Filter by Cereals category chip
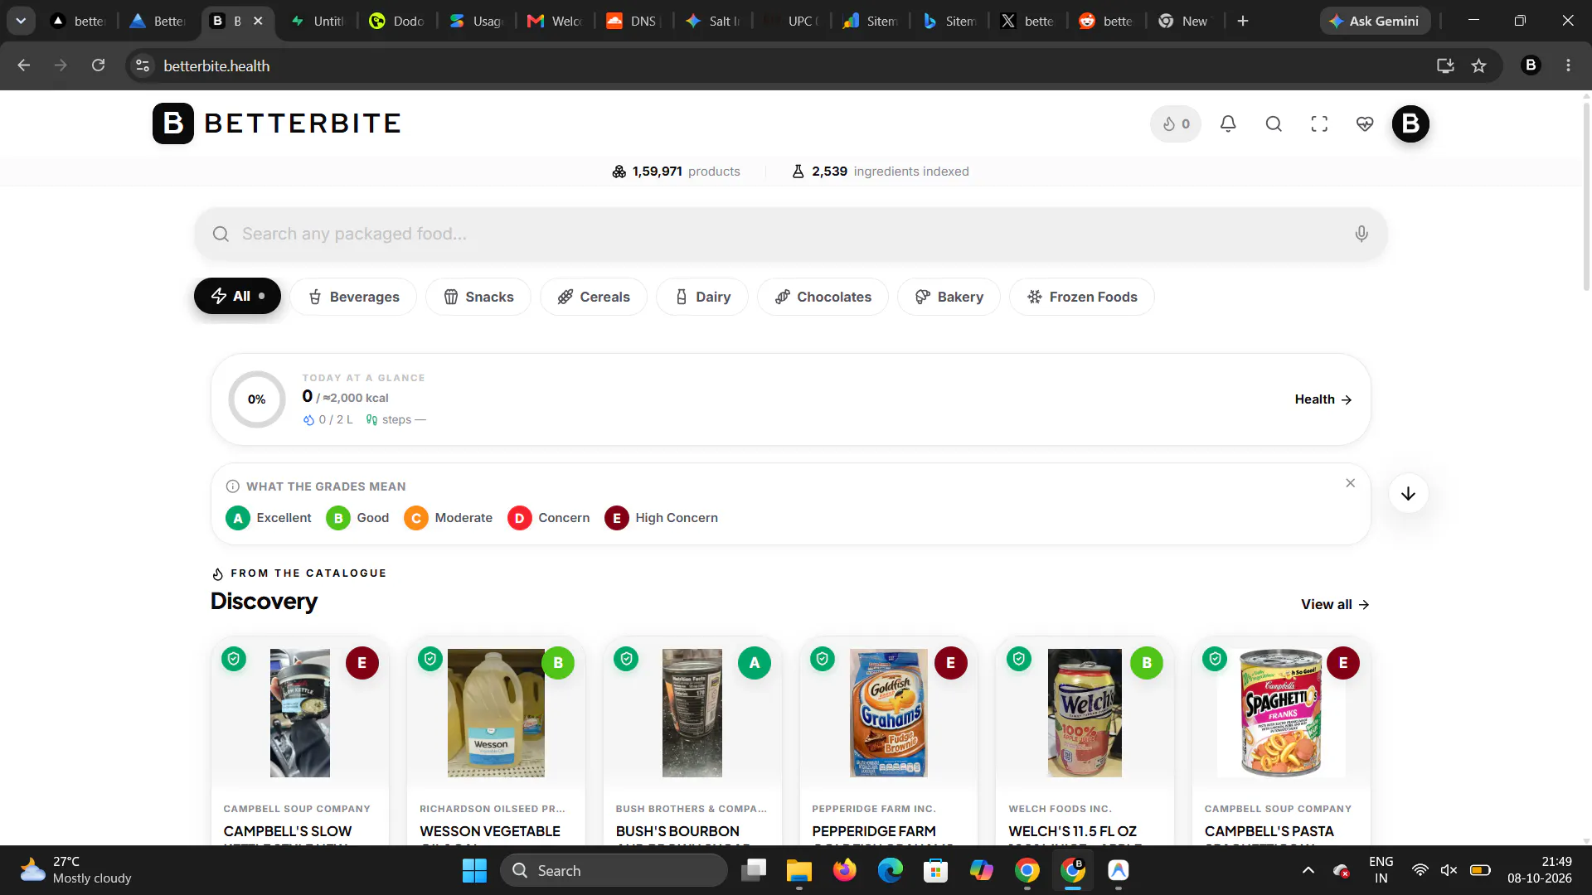 pyautogui.click(x=594, y=297)
